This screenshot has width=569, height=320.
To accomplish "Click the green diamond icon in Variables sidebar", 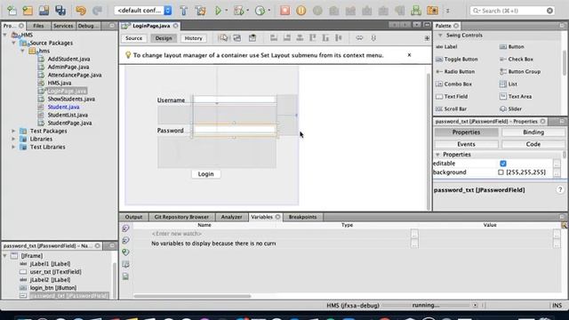I will (x=125, y=252).
